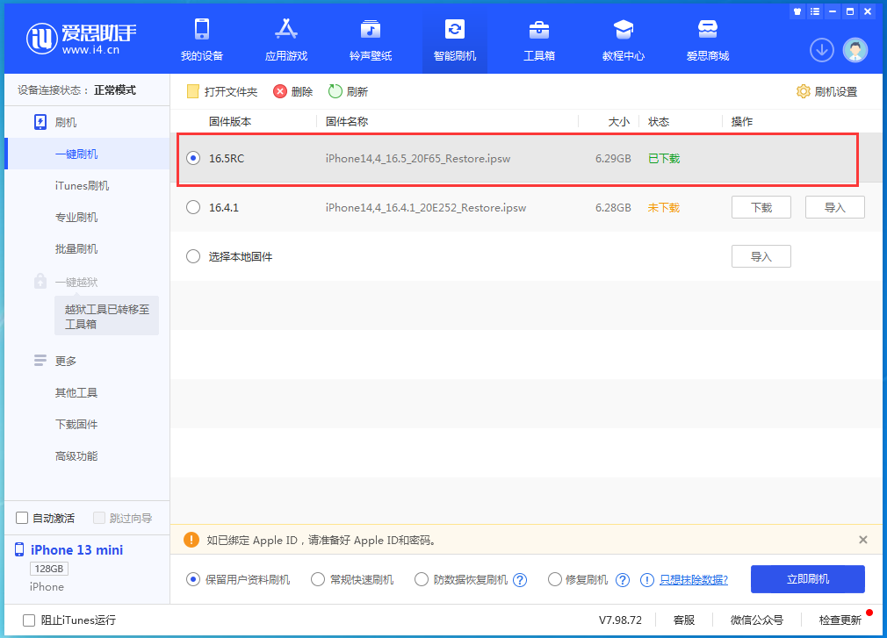Select the 16.5RC firmware radio button
The image size is (887, 638).
(193, 158)
